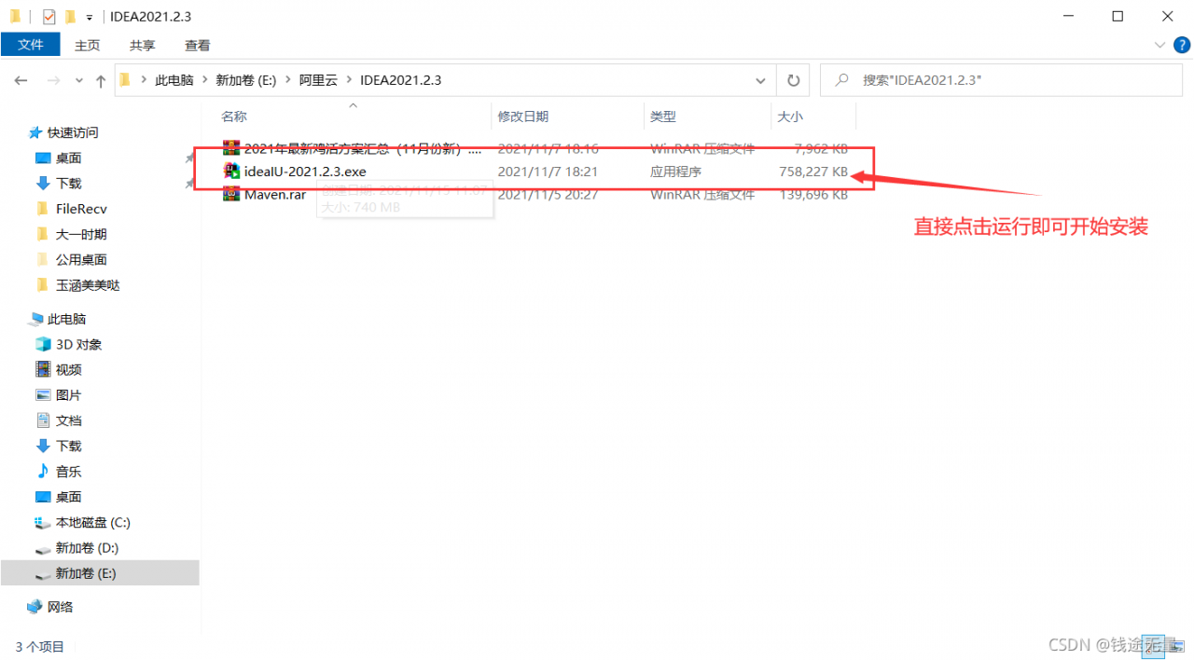Select 此电脑 in the navigation pane
The height and width of the screenshot is (660, 1194).
(66, 319)
